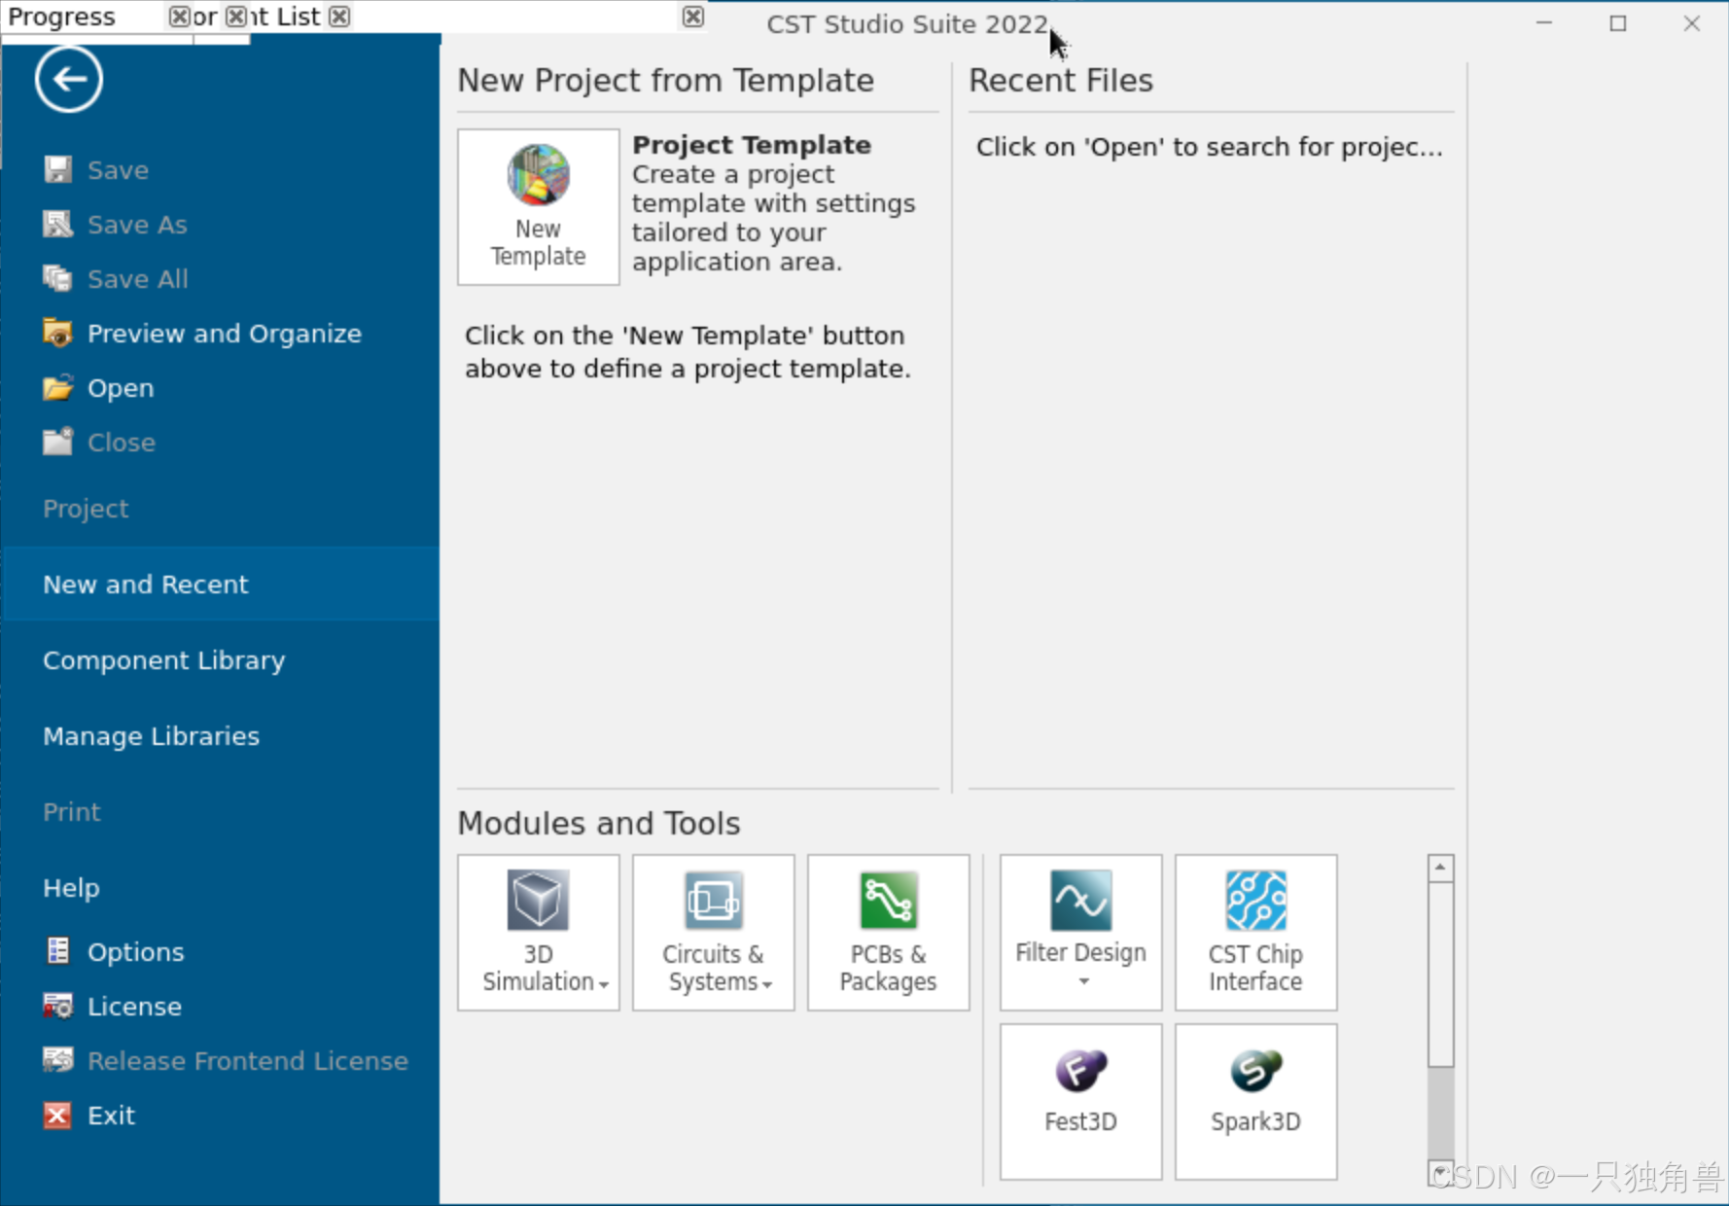Click the Save All icon

(57, 278)
